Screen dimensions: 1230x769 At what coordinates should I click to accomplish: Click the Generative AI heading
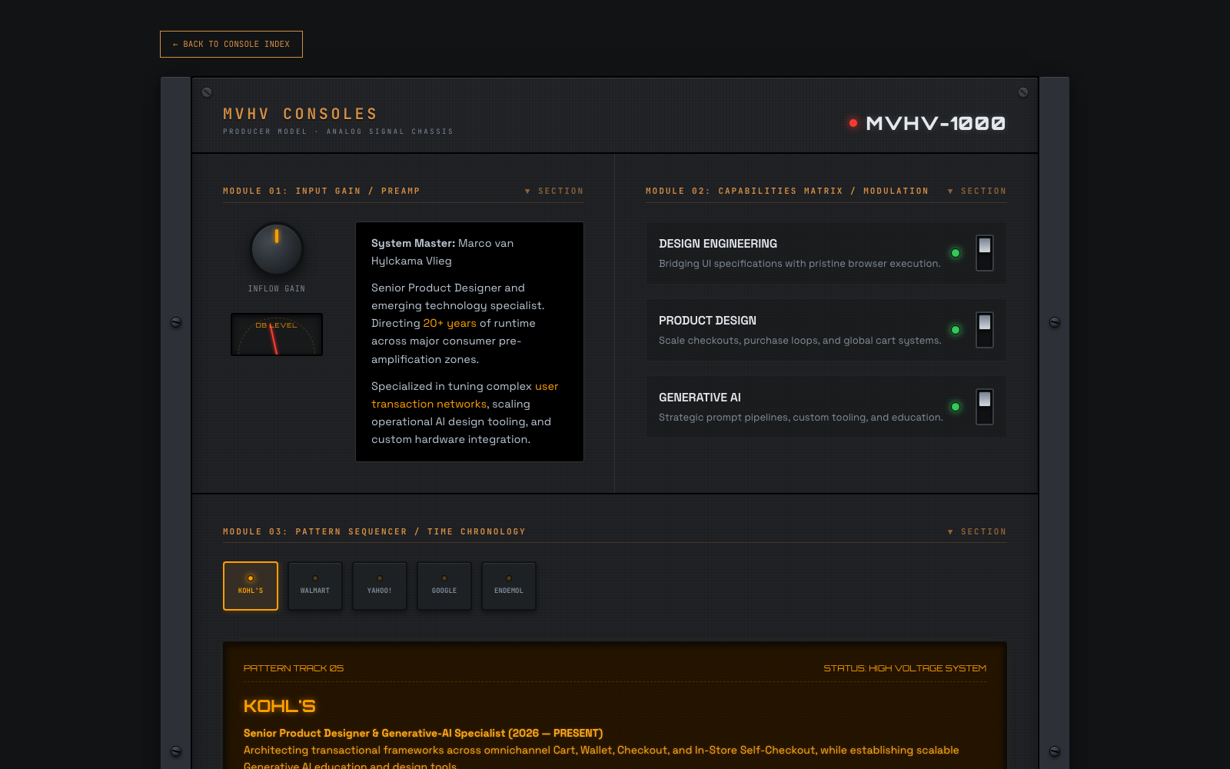click(700, 398)
